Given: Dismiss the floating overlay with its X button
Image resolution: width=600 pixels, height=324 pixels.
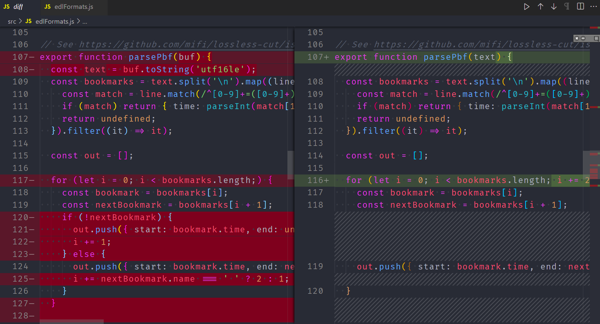Looking at the screenshot, I should [577, 38].
